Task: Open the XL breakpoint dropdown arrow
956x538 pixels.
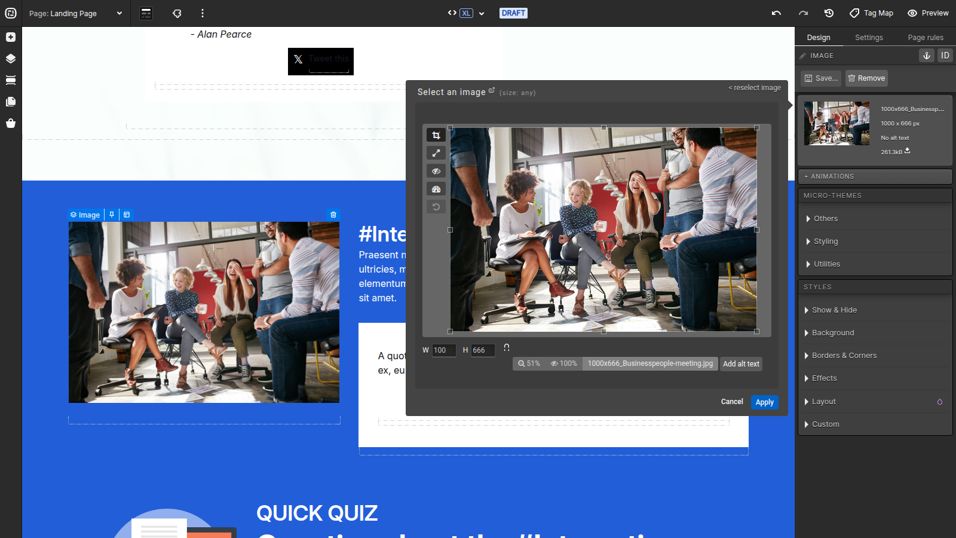Action: pyautogui.click(x=482, y=13)
